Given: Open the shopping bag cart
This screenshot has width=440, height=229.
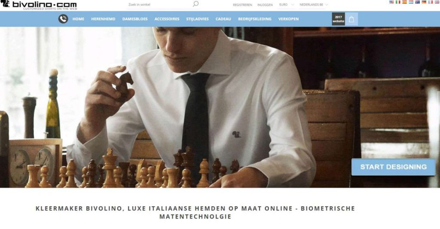Looking at the screenshot, I should pos(351,19).
